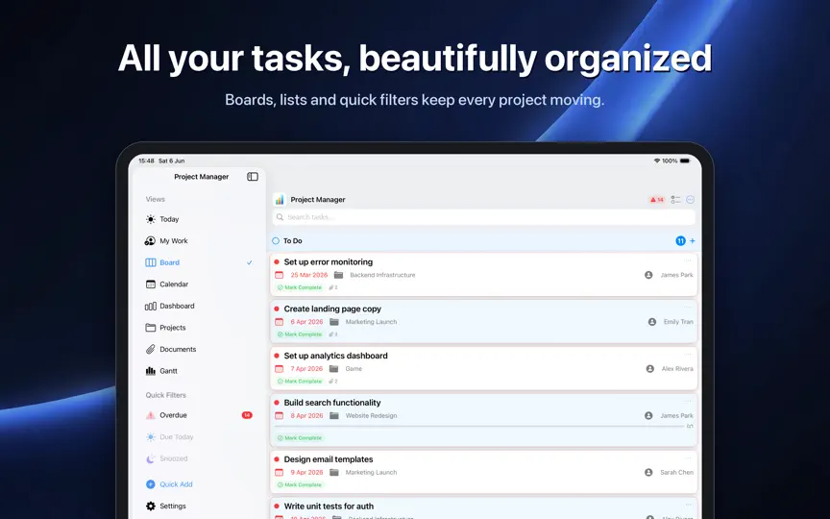Toggle the To Do column circle
Viewport: 830px width, 519px height.
pos(276,241)
